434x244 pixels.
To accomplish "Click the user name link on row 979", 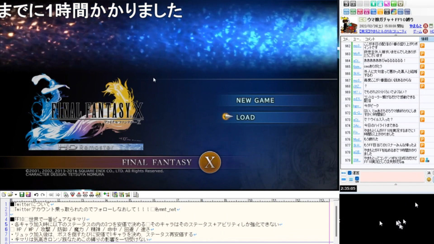I will pyautogui.click(x=357, y=160).
